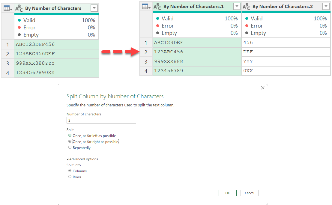The width and height of the screenshot is (332, 205).
Task: Choose the Repeatedly split option
Action: (x=70, y=147)
